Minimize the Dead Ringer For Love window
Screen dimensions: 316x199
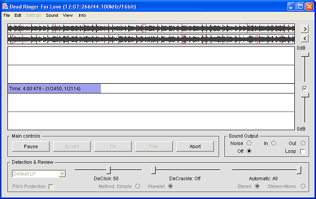click(x=291, y=6)
